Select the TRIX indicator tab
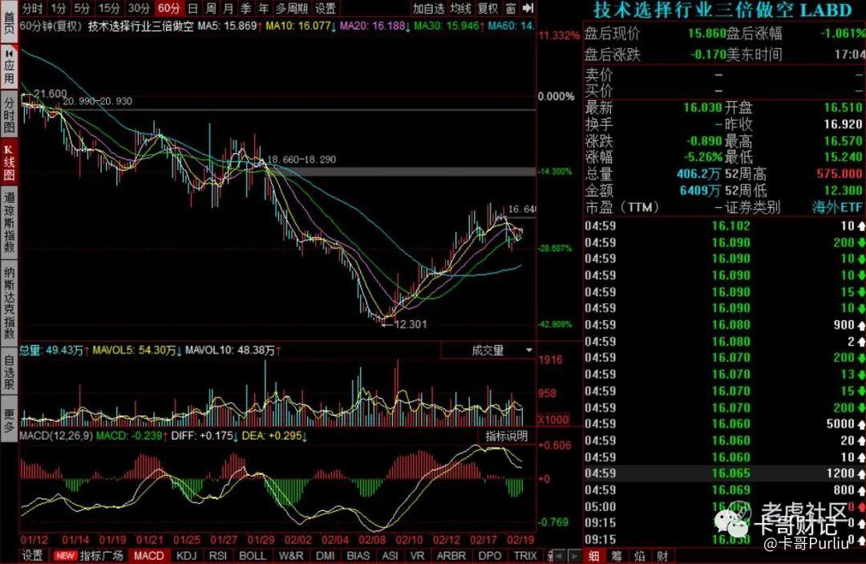 [524, 555]
